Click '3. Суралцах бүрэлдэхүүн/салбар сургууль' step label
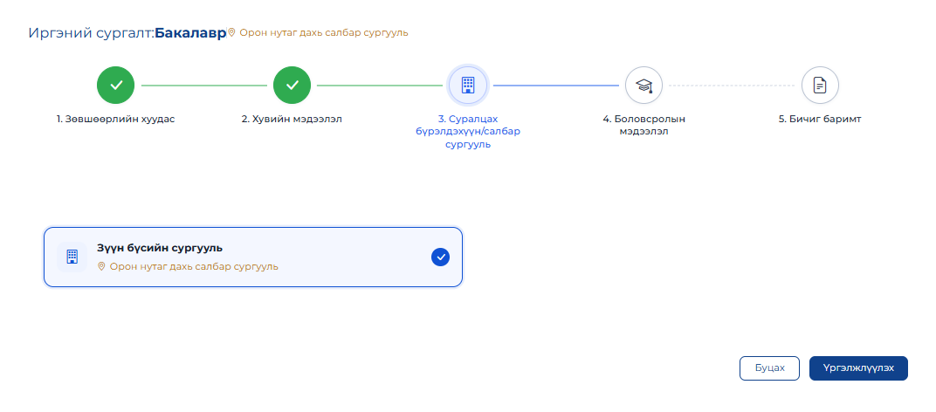936x412 pixels. pyautogui.click(x=468, y=132)
